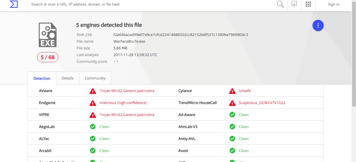Viewport: 356px width, 162px height.
Task: Open the blue three-dot options button
Action: click(x=318, y=26)
